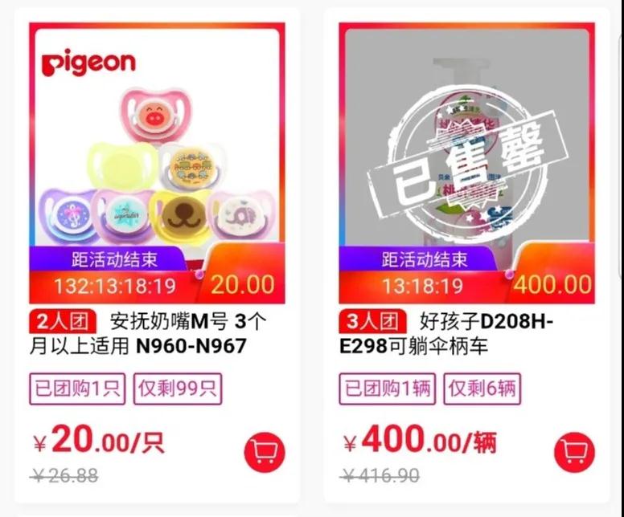Screen dimensions: 624x517
Task: Click the ¥20.00/只 price
Action: [99, 440]
